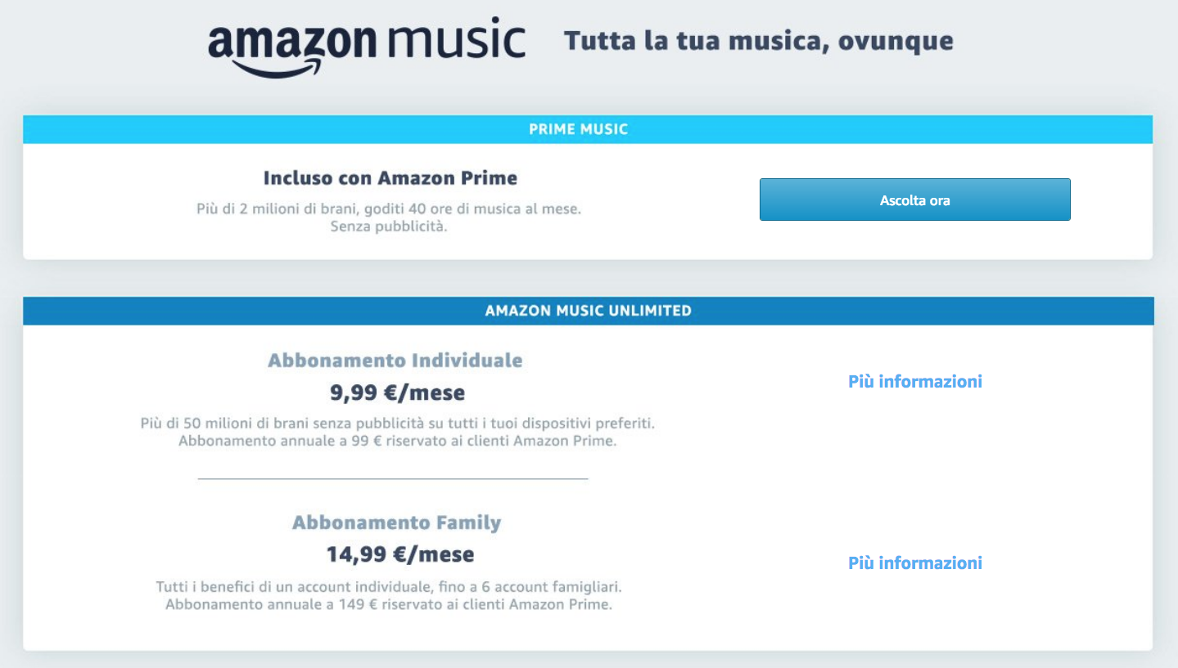Click the "Abbonamento Individuale" plan title
This screenshot has width=1178, height=668.
[x=395, y=361]
